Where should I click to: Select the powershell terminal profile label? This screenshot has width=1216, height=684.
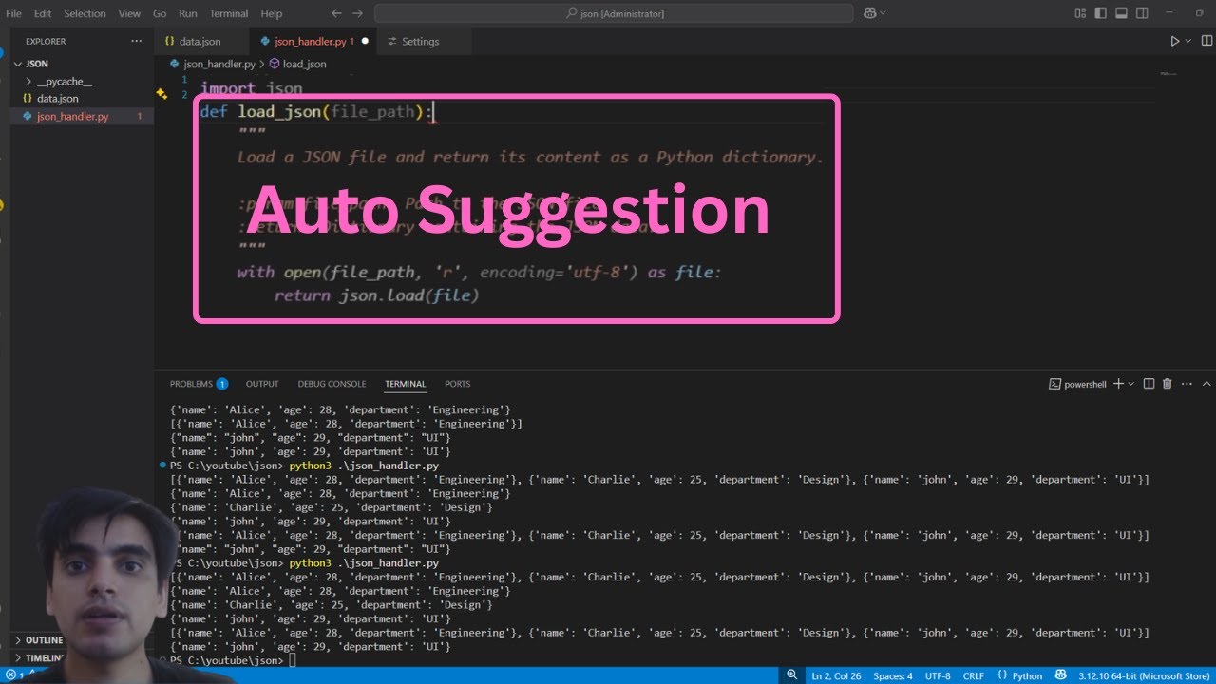click(x=1078, y=384)
